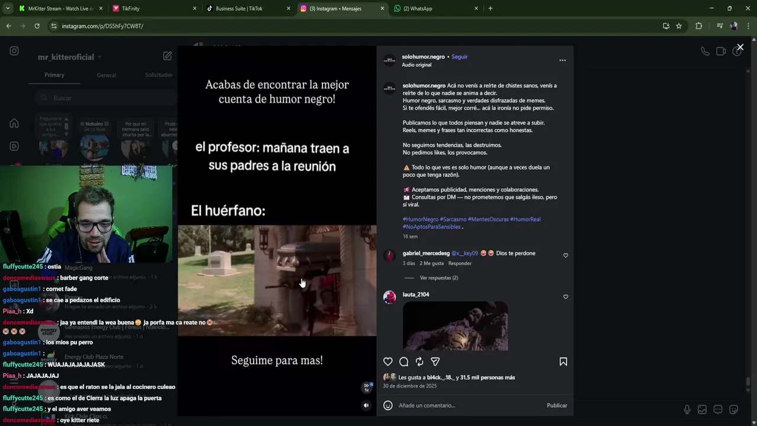The width and height of the screenshot is (757, 426).
Task: Open the Chrome profile avatar
Action: click(x=734, y=26)
